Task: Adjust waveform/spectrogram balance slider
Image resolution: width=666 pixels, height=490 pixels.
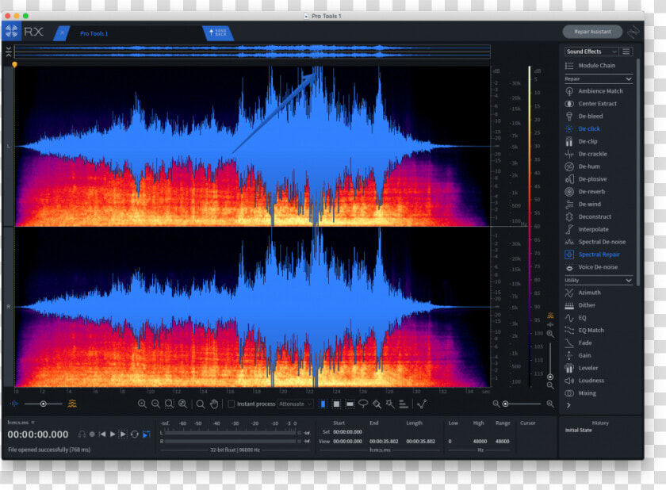Action: pos(44,404)
